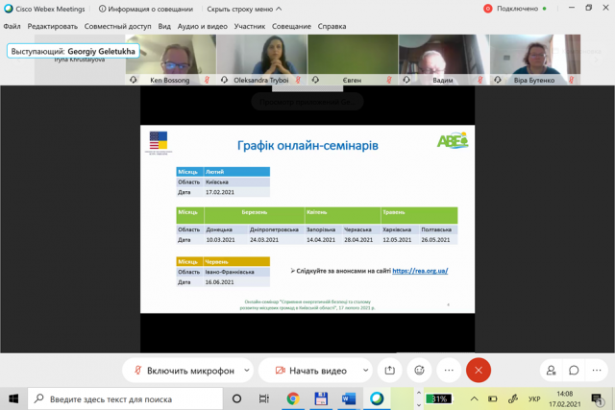The image size is (615, 410).
Task: Open Webex icon on the taskbar
Action: [377, 398]
